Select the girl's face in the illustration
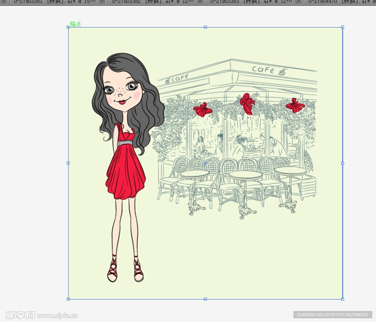376x322 pixels. tap(123, 90)
